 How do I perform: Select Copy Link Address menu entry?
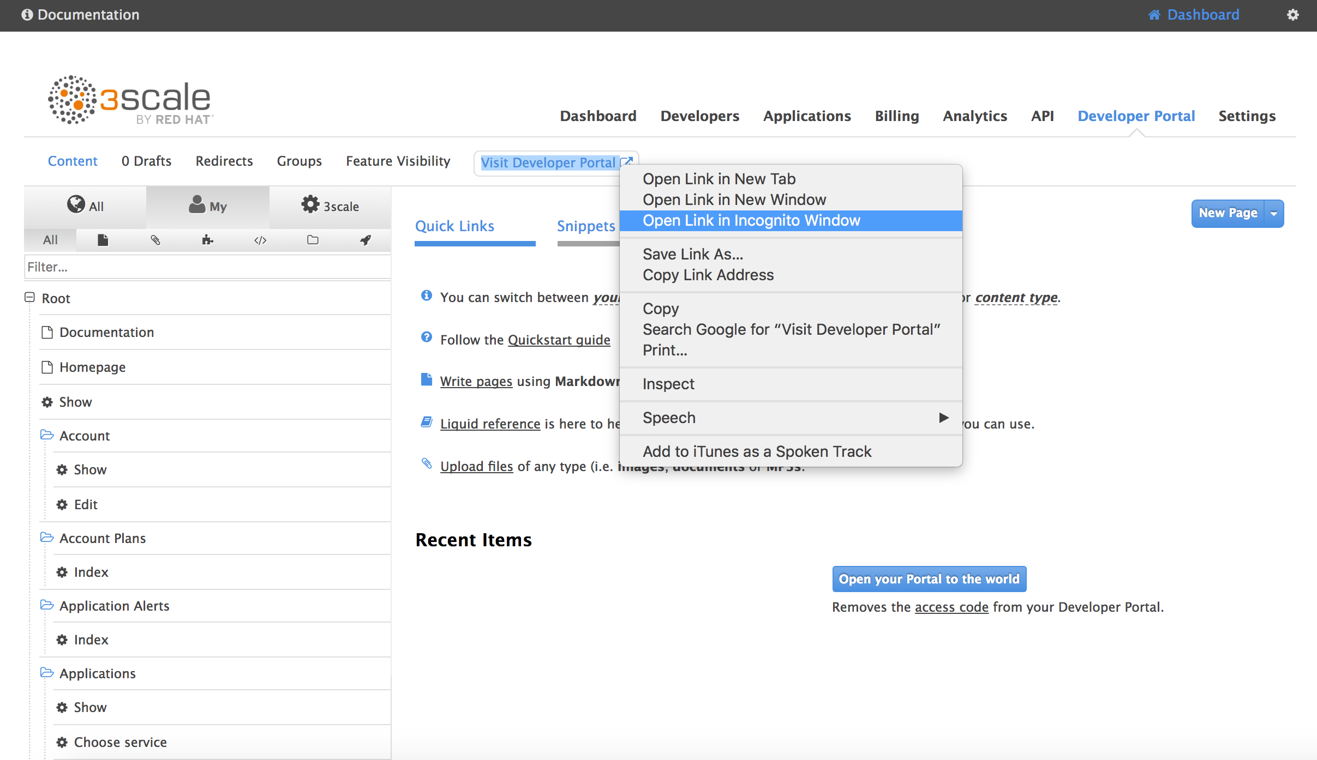[x=708, y=275]
